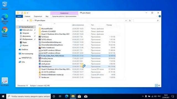Open Microsoft Store from the taskbar
Image resolution: width=177 pixels, height=99 pixels.
[x=79, y=96]
